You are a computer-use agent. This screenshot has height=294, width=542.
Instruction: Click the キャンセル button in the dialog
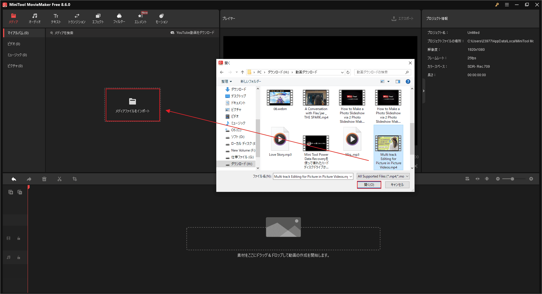pos(397,185)
